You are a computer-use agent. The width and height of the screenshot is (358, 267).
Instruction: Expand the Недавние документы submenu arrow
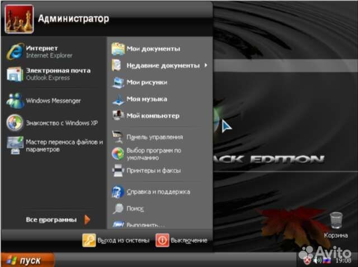206,65
